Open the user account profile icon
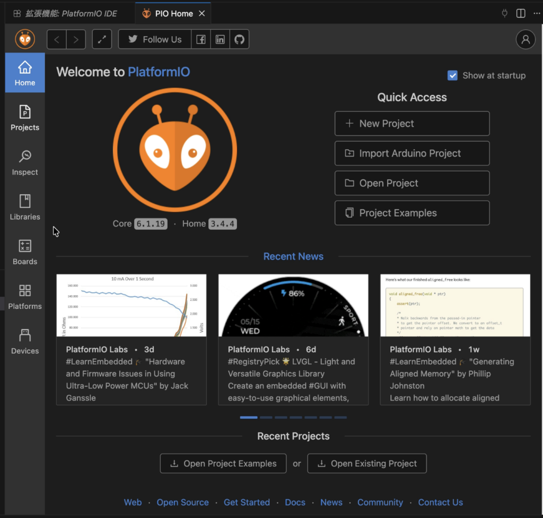 click(526, 39)
